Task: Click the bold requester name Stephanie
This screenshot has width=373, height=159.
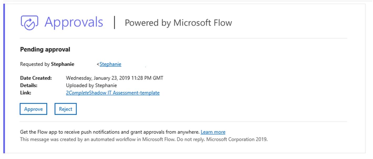Action: pyautogui.click(x=63, y=64)
